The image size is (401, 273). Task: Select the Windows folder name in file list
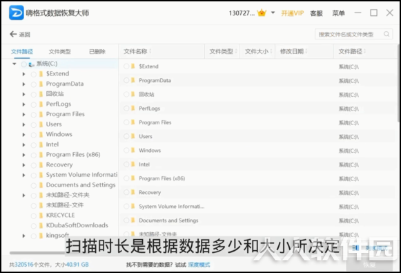[x=150, y=151]
